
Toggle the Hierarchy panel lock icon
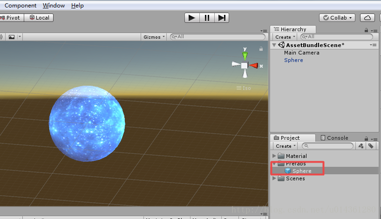point(366,30)
